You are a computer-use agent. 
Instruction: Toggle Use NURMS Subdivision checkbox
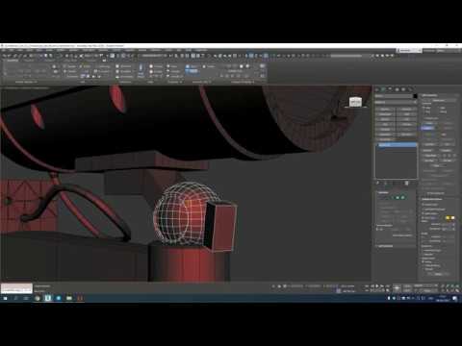click(423, 209)
